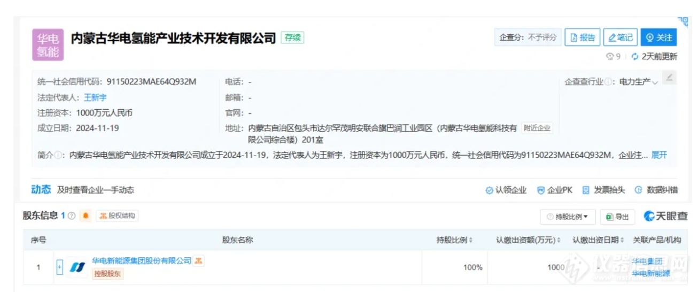The width and height of the screenshot is (698, 292).
Task: Click the 1000万元人民币 registered capital value
Action: 104,113
